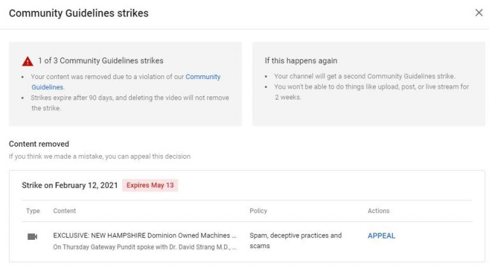
Task: Click the 'Expires May 13' badge
Action: click(150, 186)
